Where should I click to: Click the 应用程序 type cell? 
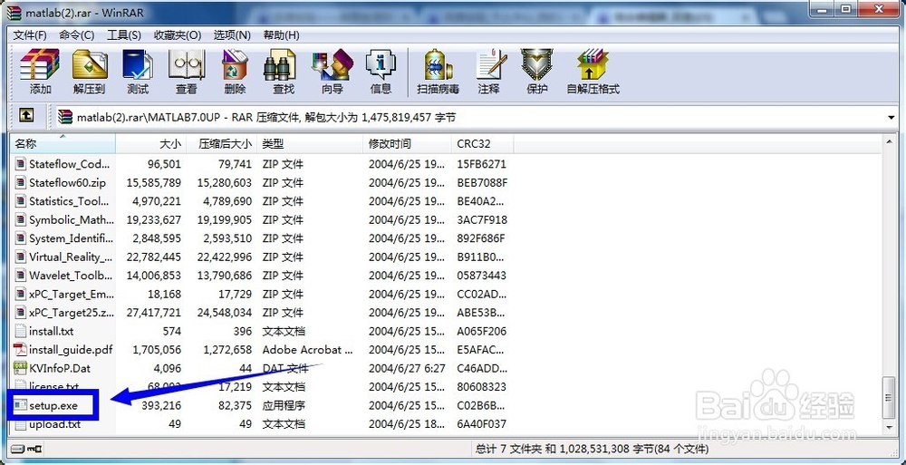tap(284, 406)
